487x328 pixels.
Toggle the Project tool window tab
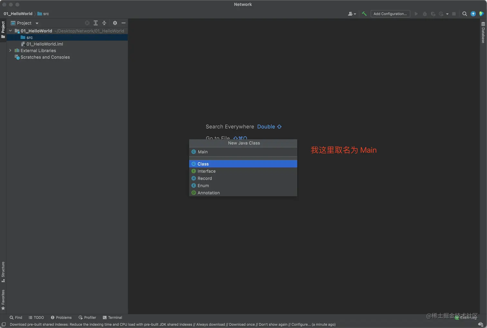(3, 30)
